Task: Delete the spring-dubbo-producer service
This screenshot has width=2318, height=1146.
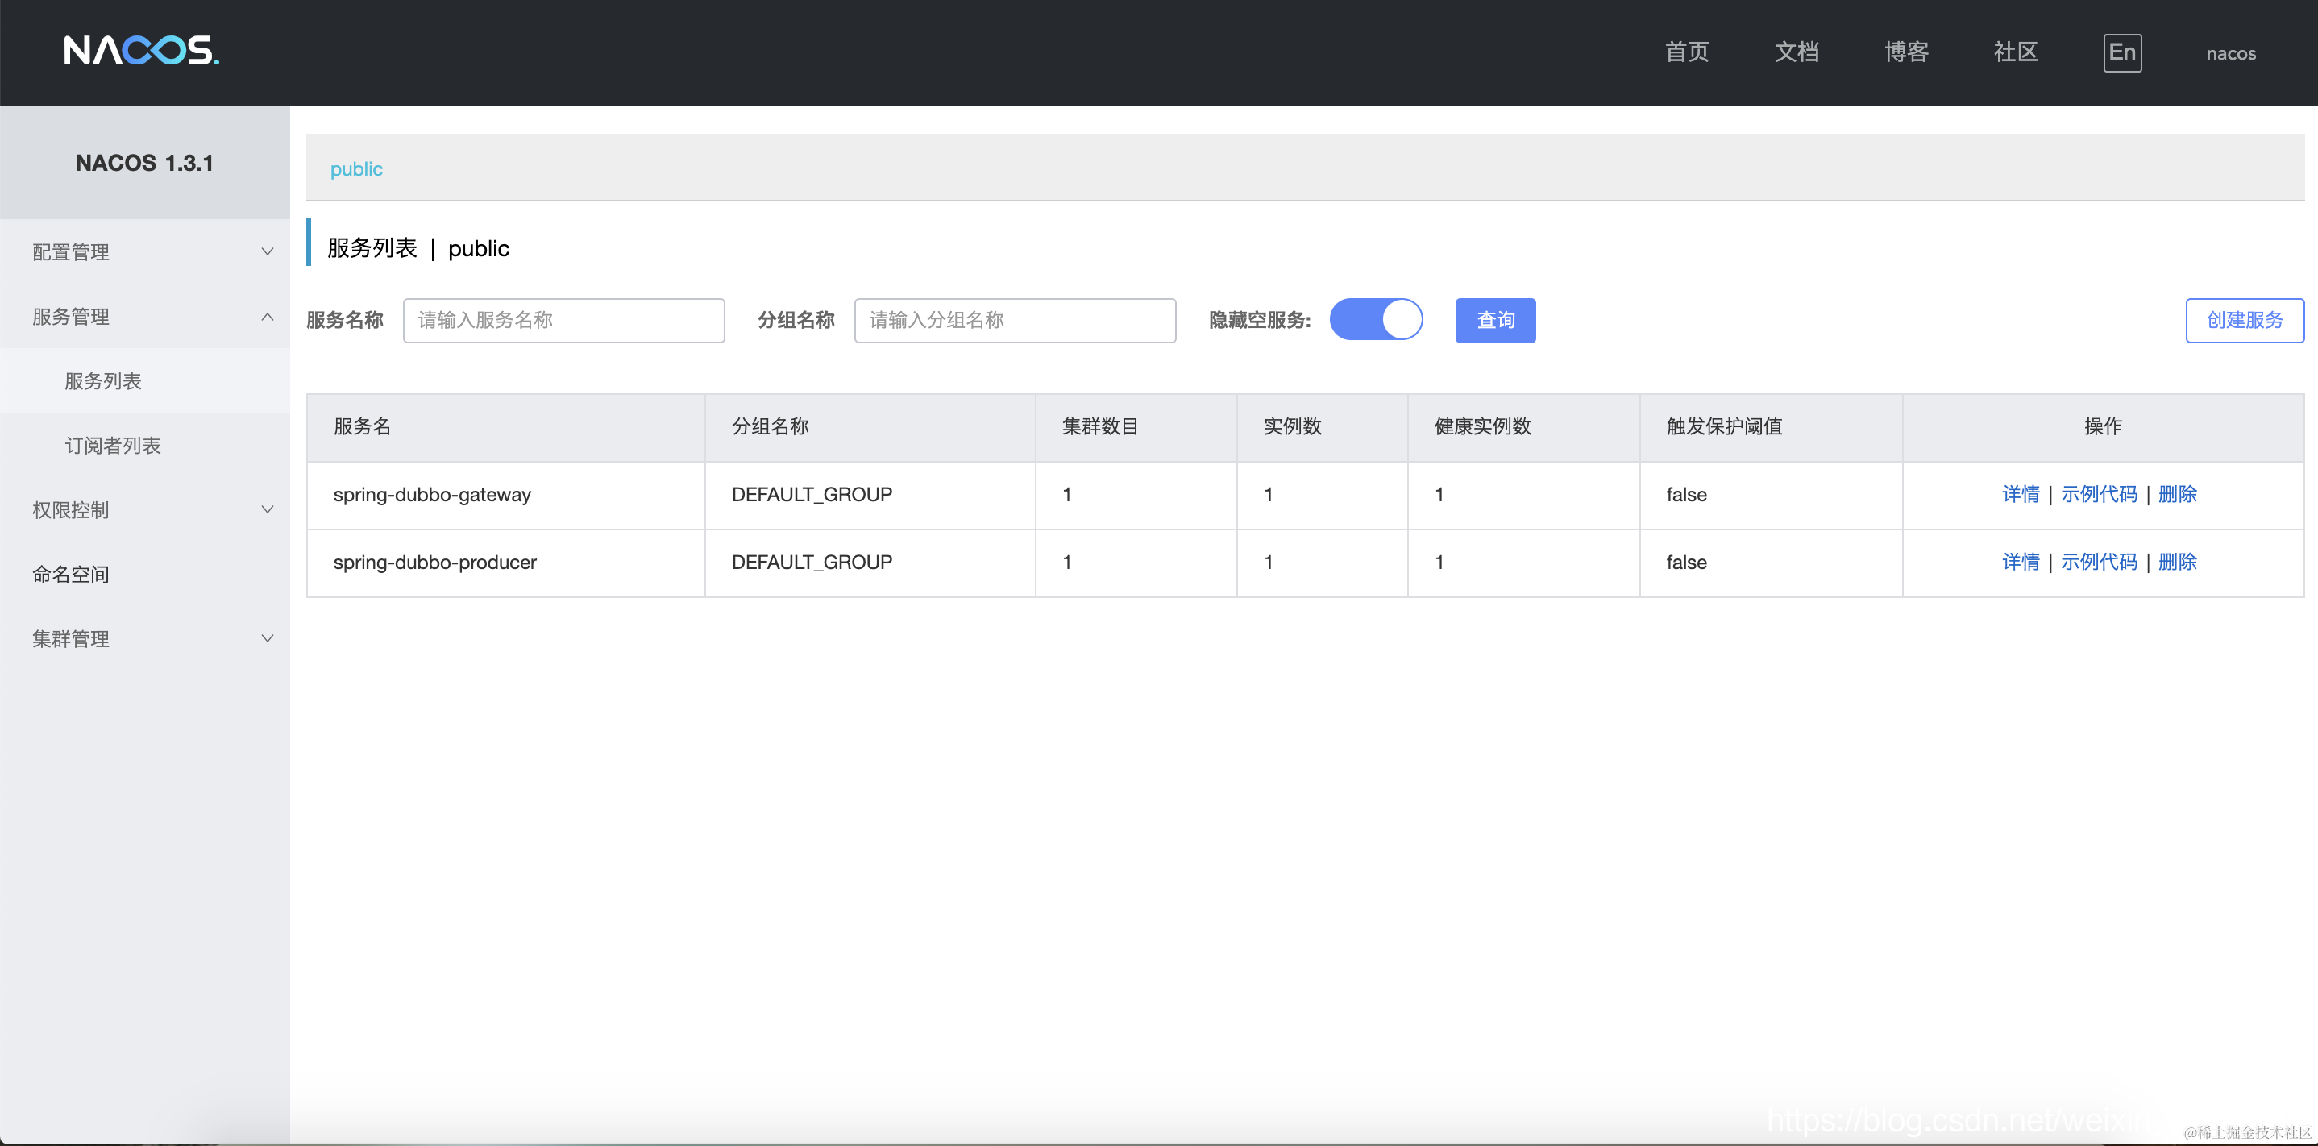Action: (x=2177, y=561)
